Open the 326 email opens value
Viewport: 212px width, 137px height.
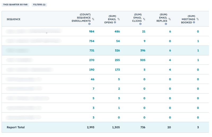(x=117, y=50)
